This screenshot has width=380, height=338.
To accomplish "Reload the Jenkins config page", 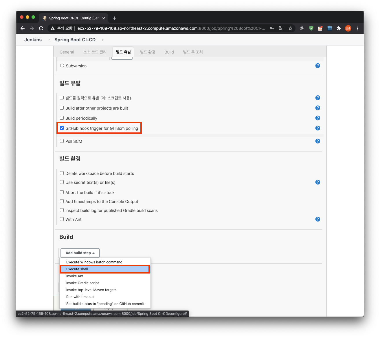I will tap(41, 28).
